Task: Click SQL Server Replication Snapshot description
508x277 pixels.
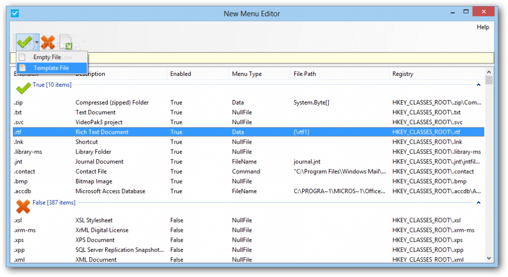Action: [120, 250]
